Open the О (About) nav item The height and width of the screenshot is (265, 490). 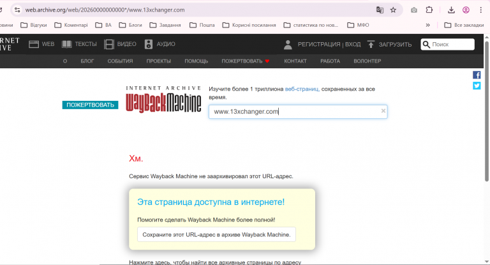65,61
